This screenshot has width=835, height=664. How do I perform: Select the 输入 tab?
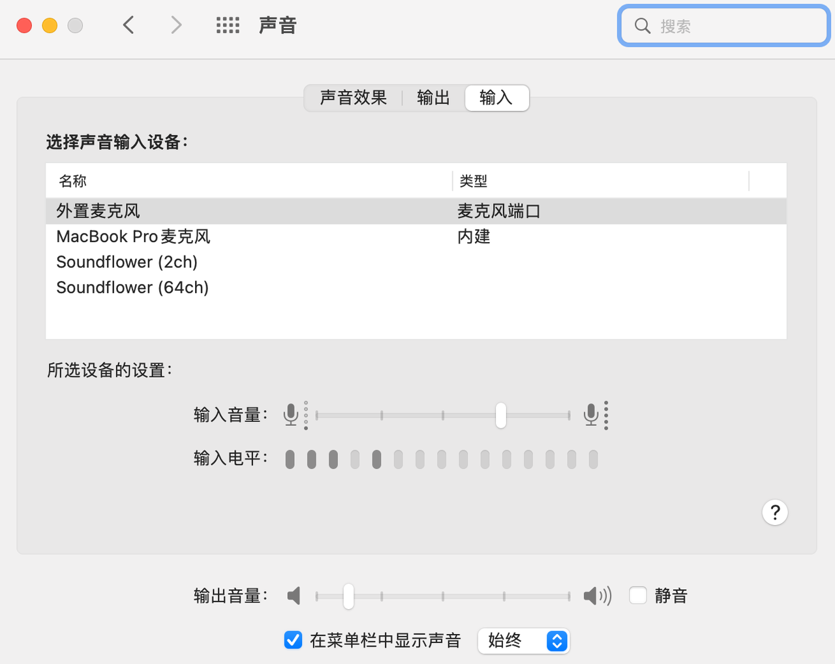496,98
